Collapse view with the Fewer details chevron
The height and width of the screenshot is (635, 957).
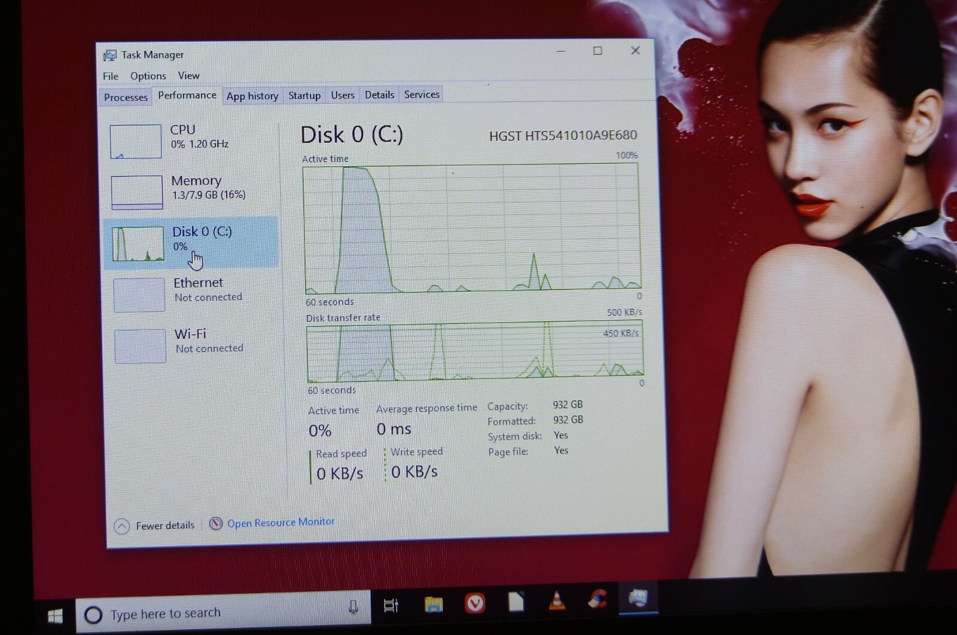122,526
